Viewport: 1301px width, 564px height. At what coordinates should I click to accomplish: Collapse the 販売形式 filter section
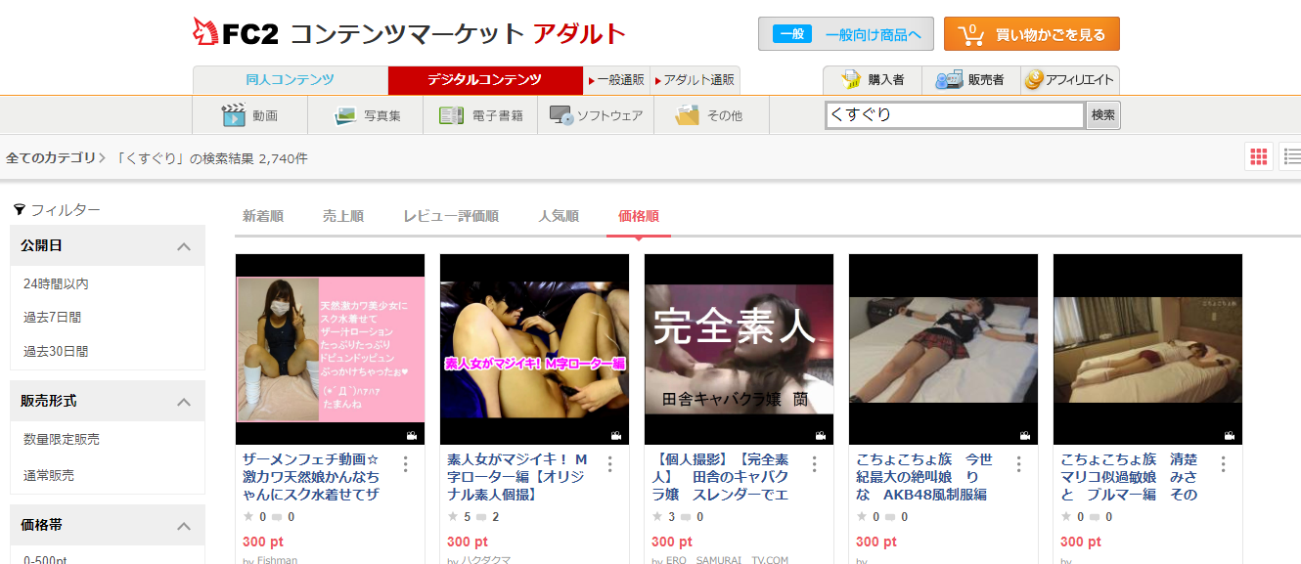tap(182, 401)
